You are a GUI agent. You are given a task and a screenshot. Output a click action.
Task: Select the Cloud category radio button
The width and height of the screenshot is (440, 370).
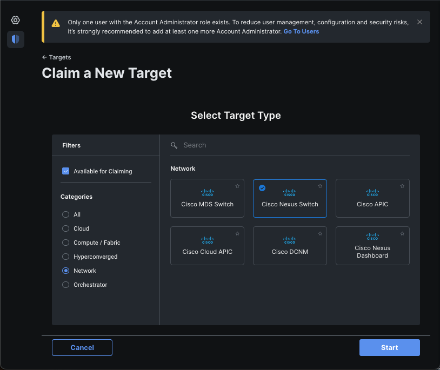(65, 228)
